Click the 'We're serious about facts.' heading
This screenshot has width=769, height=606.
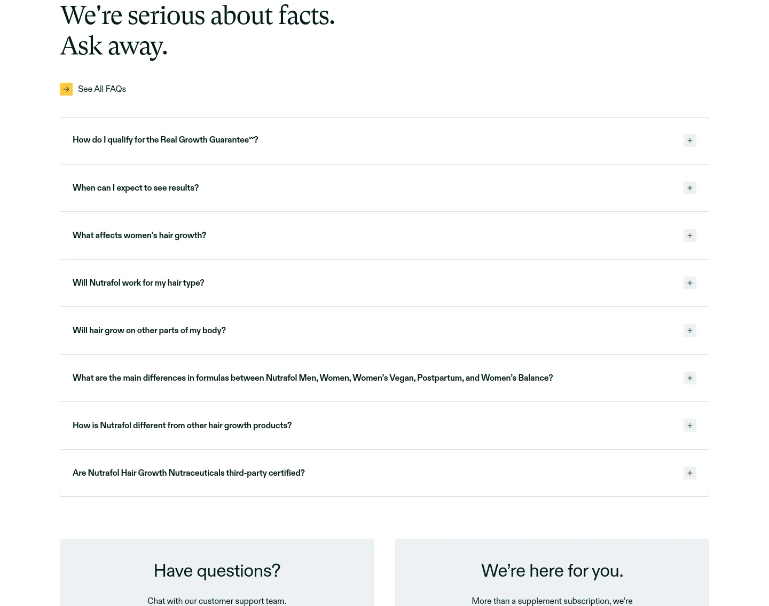tap(198, 15)
